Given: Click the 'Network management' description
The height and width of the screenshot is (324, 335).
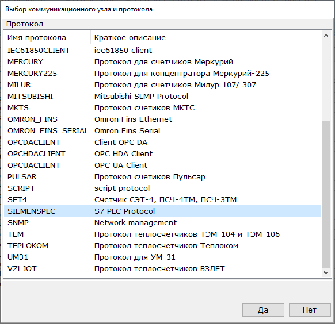Looking at the screenshot, I should (x=135, y=223).
